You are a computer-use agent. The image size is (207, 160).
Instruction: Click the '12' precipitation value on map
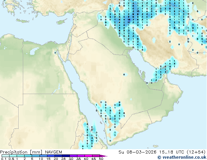click(x=129, y=20)
